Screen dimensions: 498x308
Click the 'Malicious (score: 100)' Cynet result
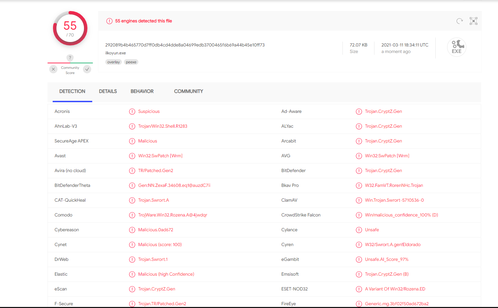160,245
